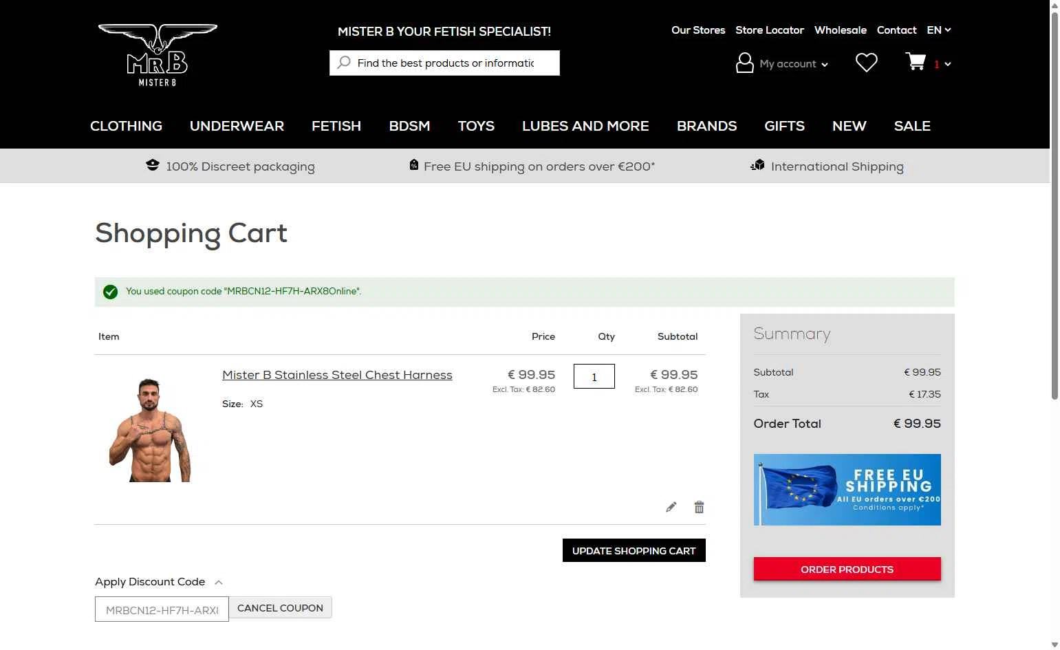
Task: Open the TOYS menu
Action: [477, 126]
